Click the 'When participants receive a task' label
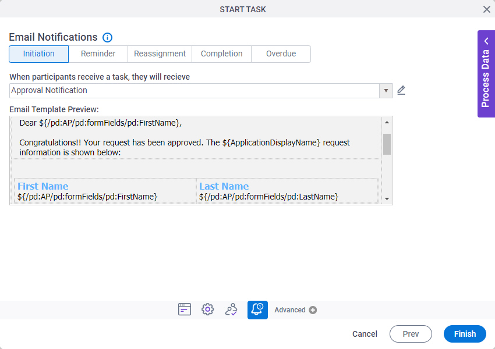495x349 pixels. 100,77
